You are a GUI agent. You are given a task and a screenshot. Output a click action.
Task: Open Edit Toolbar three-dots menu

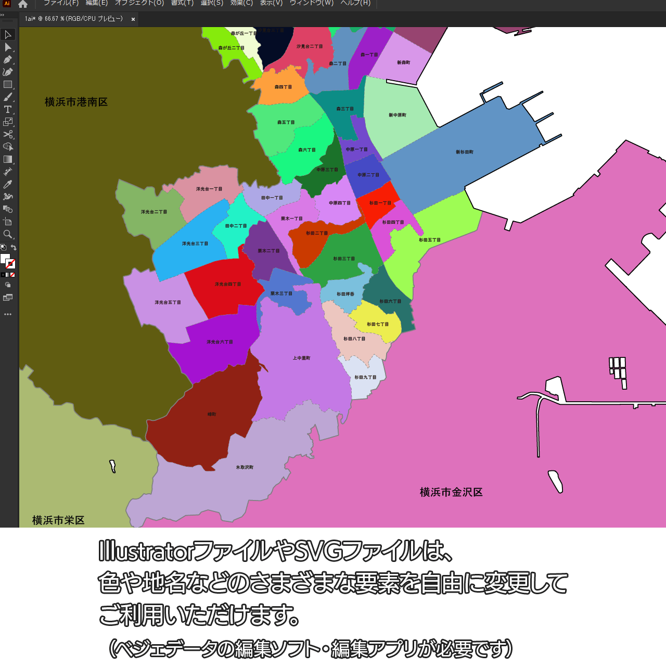click(x=8, y=314)
